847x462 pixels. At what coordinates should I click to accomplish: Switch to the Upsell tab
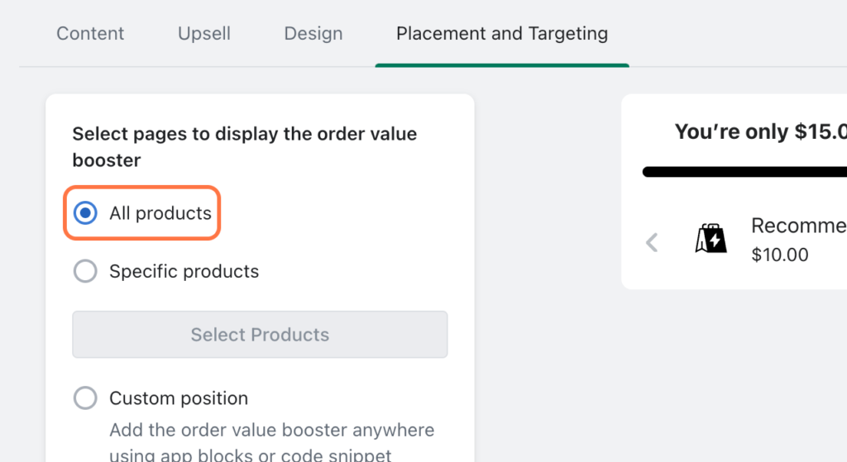pos(204,34)
